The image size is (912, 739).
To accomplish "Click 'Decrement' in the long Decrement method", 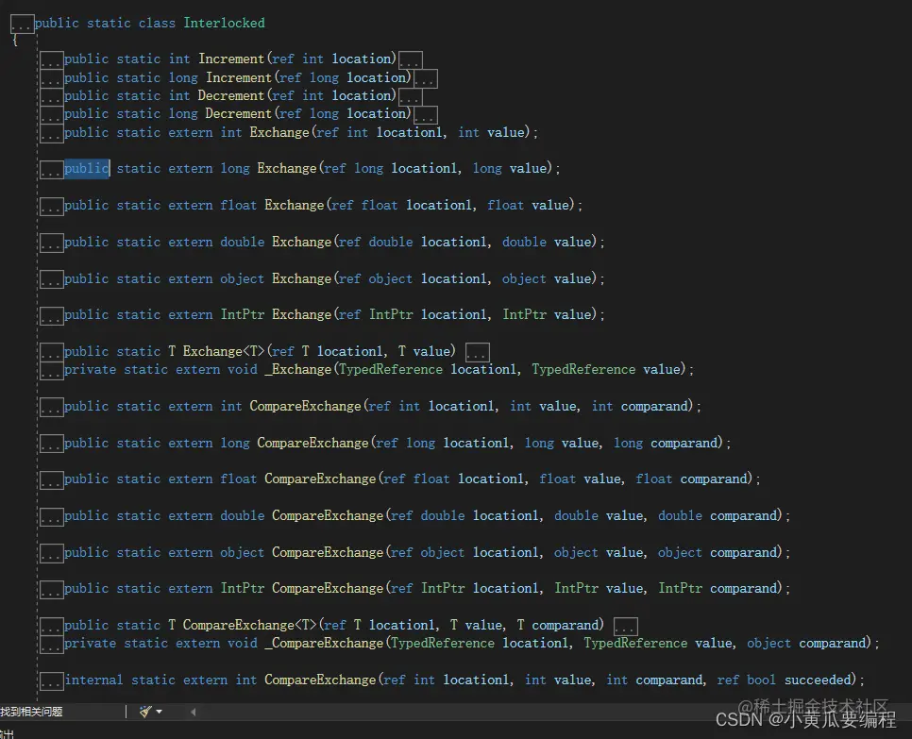I will click(x=239, y=113).
